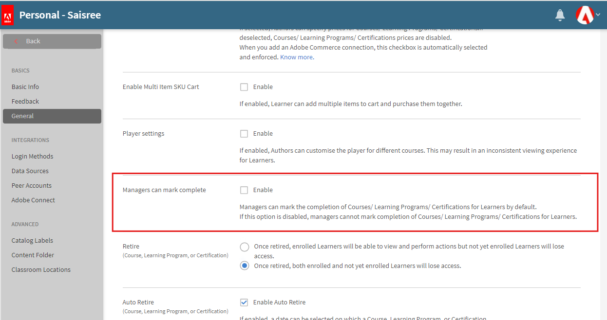The width and height of the screenshot is (607, 320).
Task: Click the user profile avatar
Action: [x=585, y=15]
